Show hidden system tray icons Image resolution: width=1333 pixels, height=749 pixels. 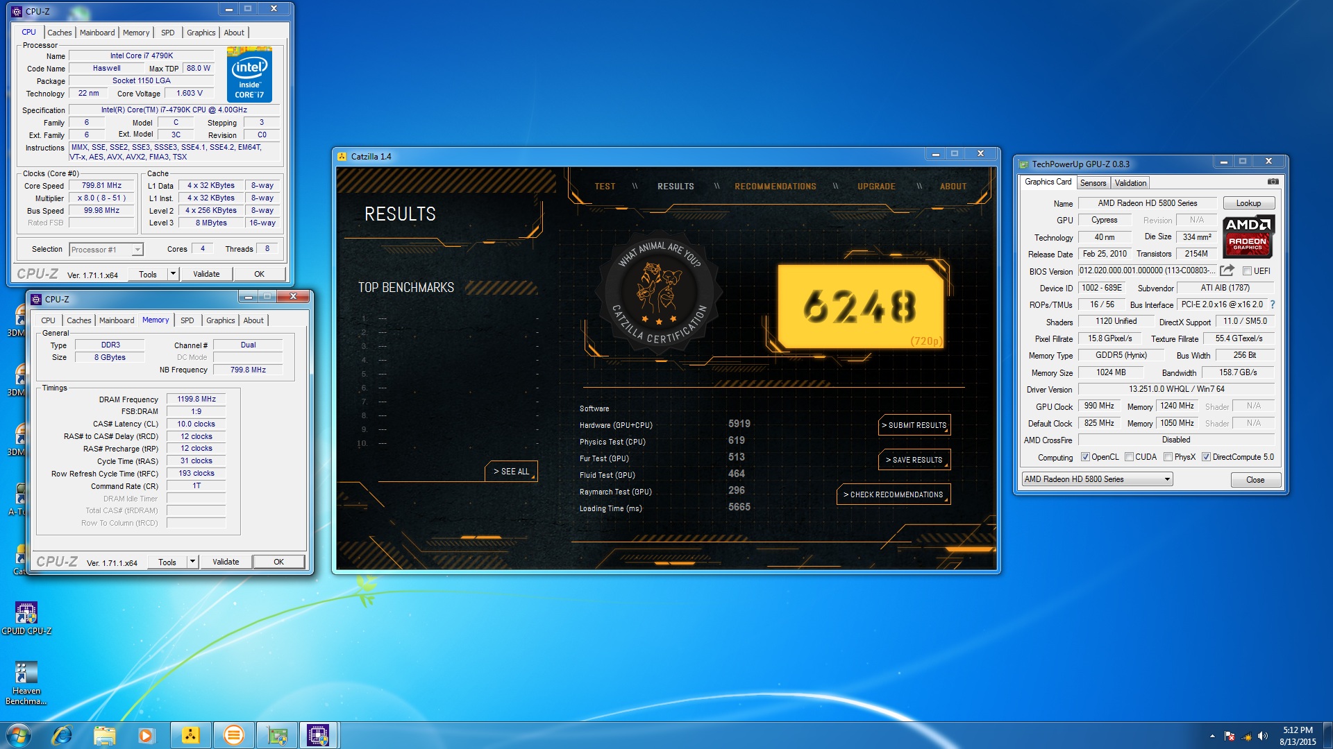1212,736
